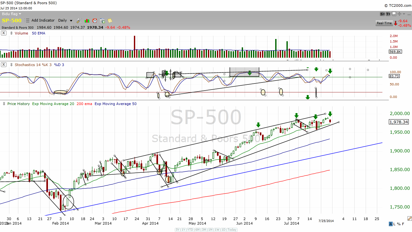Click the Add Indicator button
412x232 pixels.
click(x=43, y=21)
